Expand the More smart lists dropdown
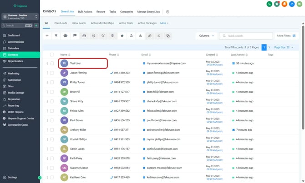The image size is (305, 183). point(164,23)
